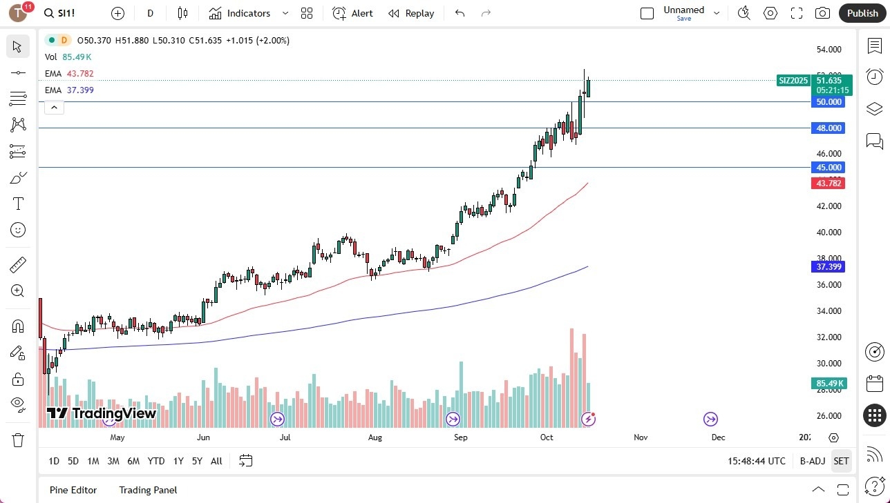Click the Publish button
The image size is (890, 503).
(862, 12)
